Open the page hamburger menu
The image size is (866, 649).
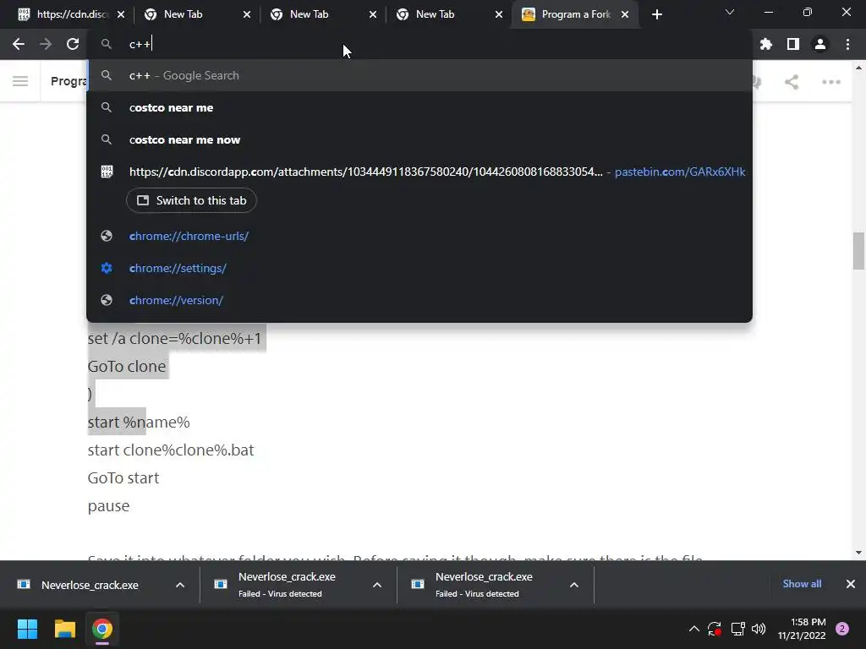pos(20,82)
